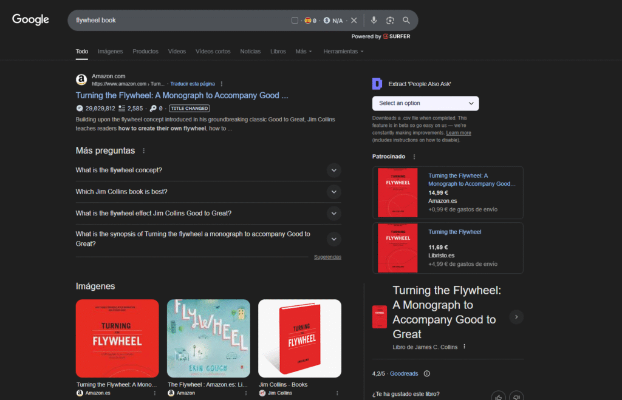Click the thumbs up icon
This screenshot has height=400, width=622.
coord(498,397)
